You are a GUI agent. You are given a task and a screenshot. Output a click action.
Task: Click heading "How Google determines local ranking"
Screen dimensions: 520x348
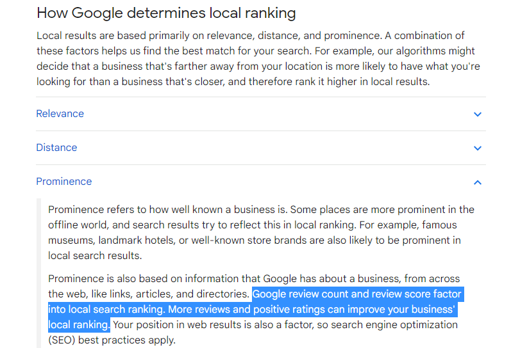[x=166, y=13]
